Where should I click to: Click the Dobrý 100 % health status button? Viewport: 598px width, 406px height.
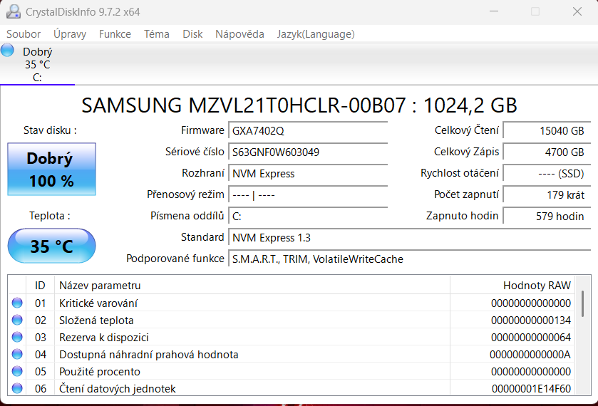click(x=51, y=170)
